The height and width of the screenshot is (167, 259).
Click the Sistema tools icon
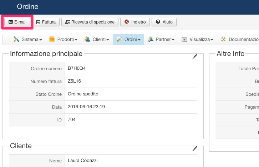(x=16, y=40)
